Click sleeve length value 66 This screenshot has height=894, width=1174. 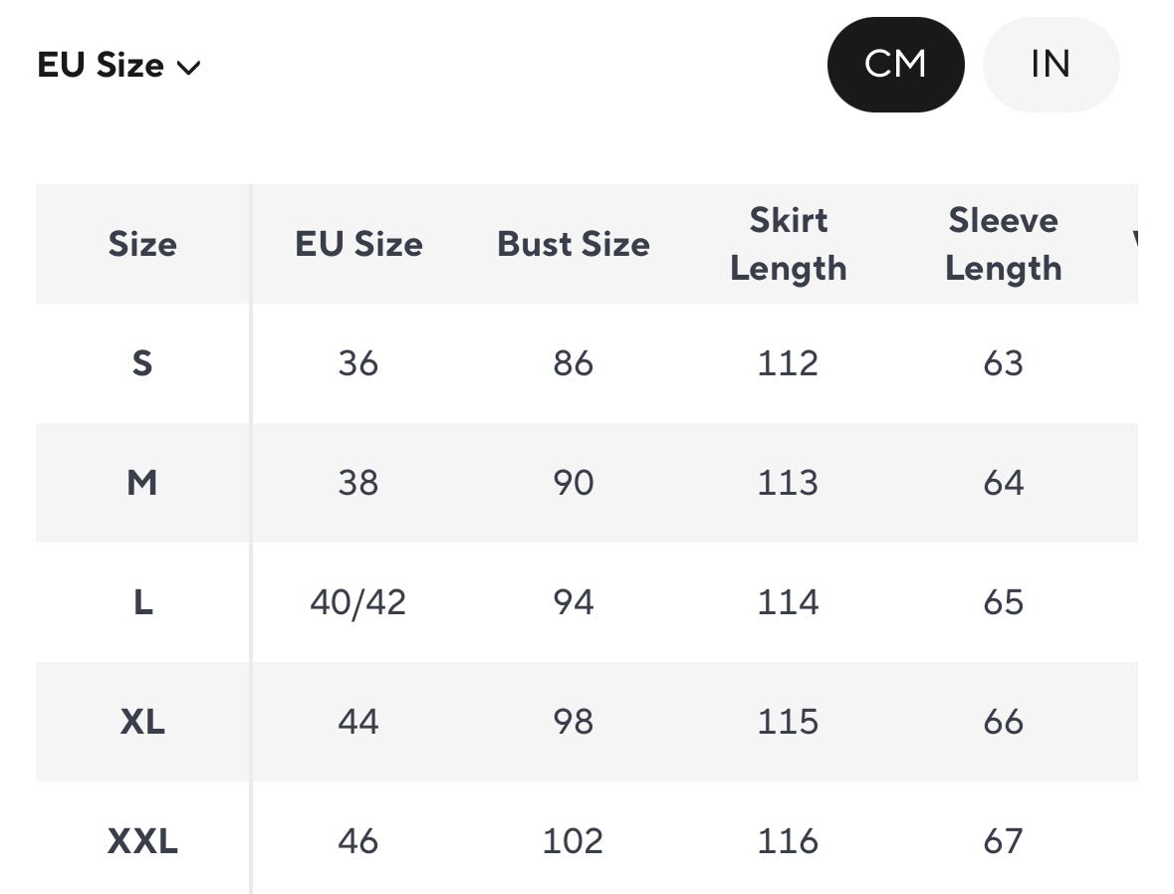tap(1003, 722)
